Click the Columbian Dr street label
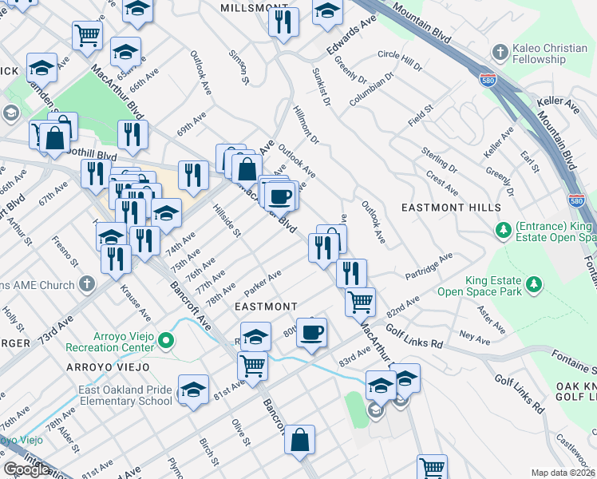Screen dimensions: 597x479 coord(372,89)
